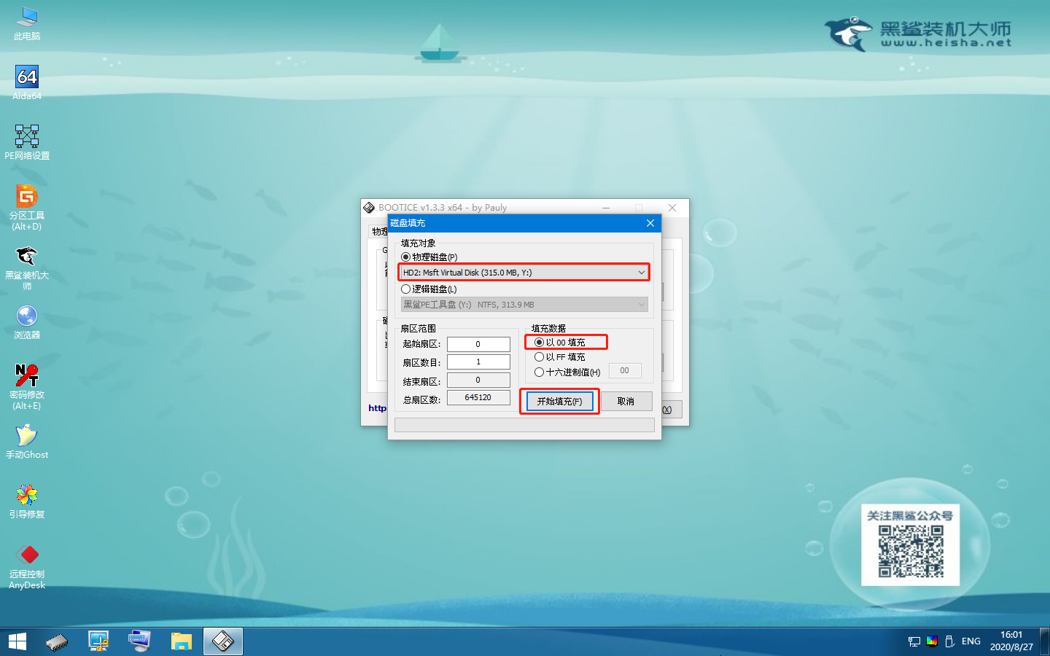
Task: Click the 总扇区数 field showing 645120
Action: (x=478, y=397)
